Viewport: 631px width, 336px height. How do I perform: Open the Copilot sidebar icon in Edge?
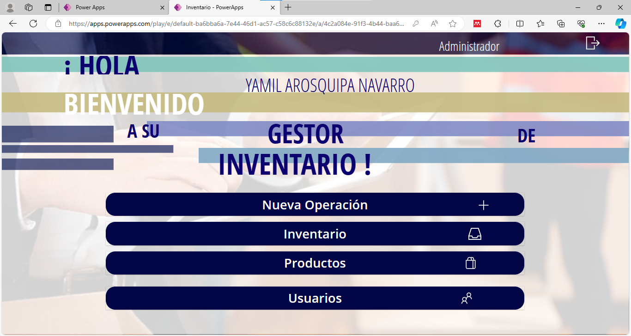pyautogui.click(x=620, y=24)
